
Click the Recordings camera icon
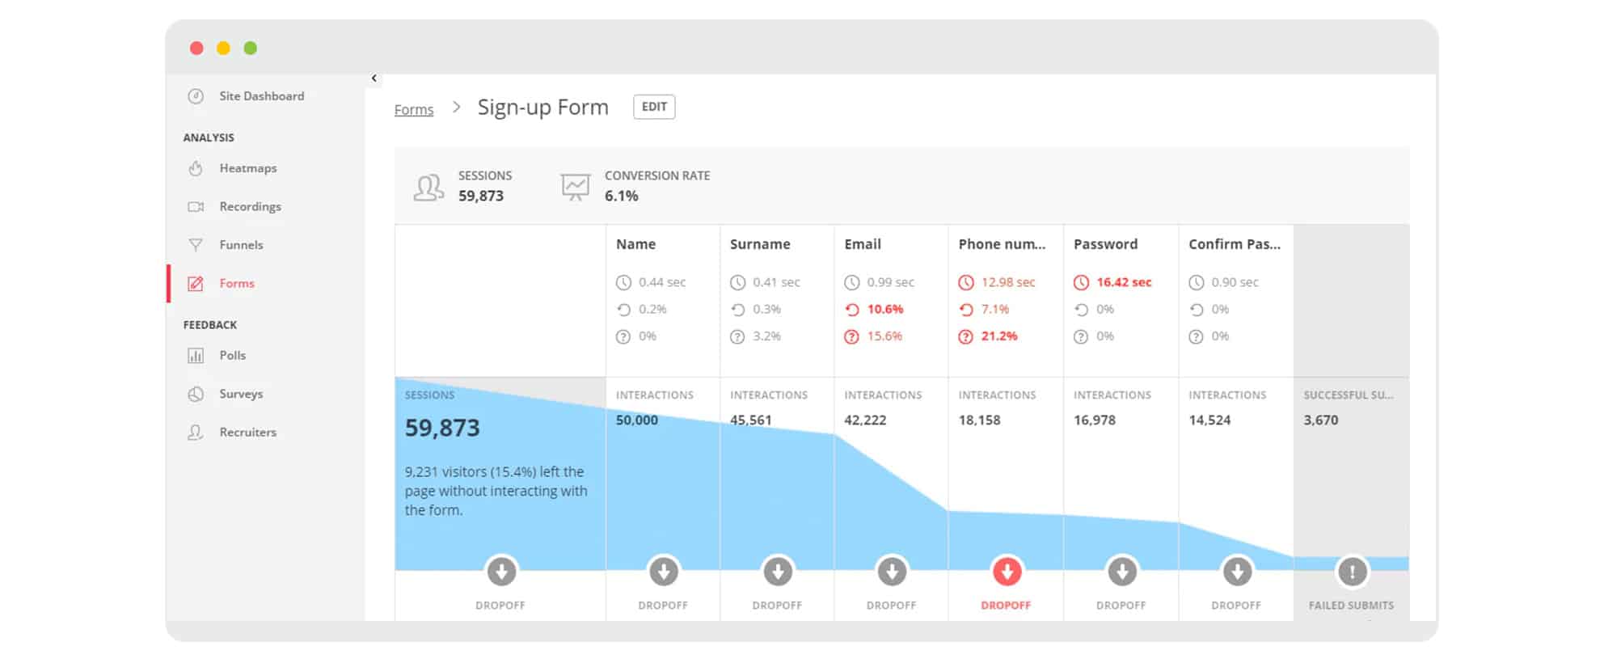[x=196, y=207]
